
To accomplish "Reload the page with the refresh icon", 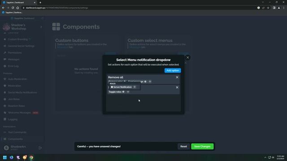I will click(13, 8).
